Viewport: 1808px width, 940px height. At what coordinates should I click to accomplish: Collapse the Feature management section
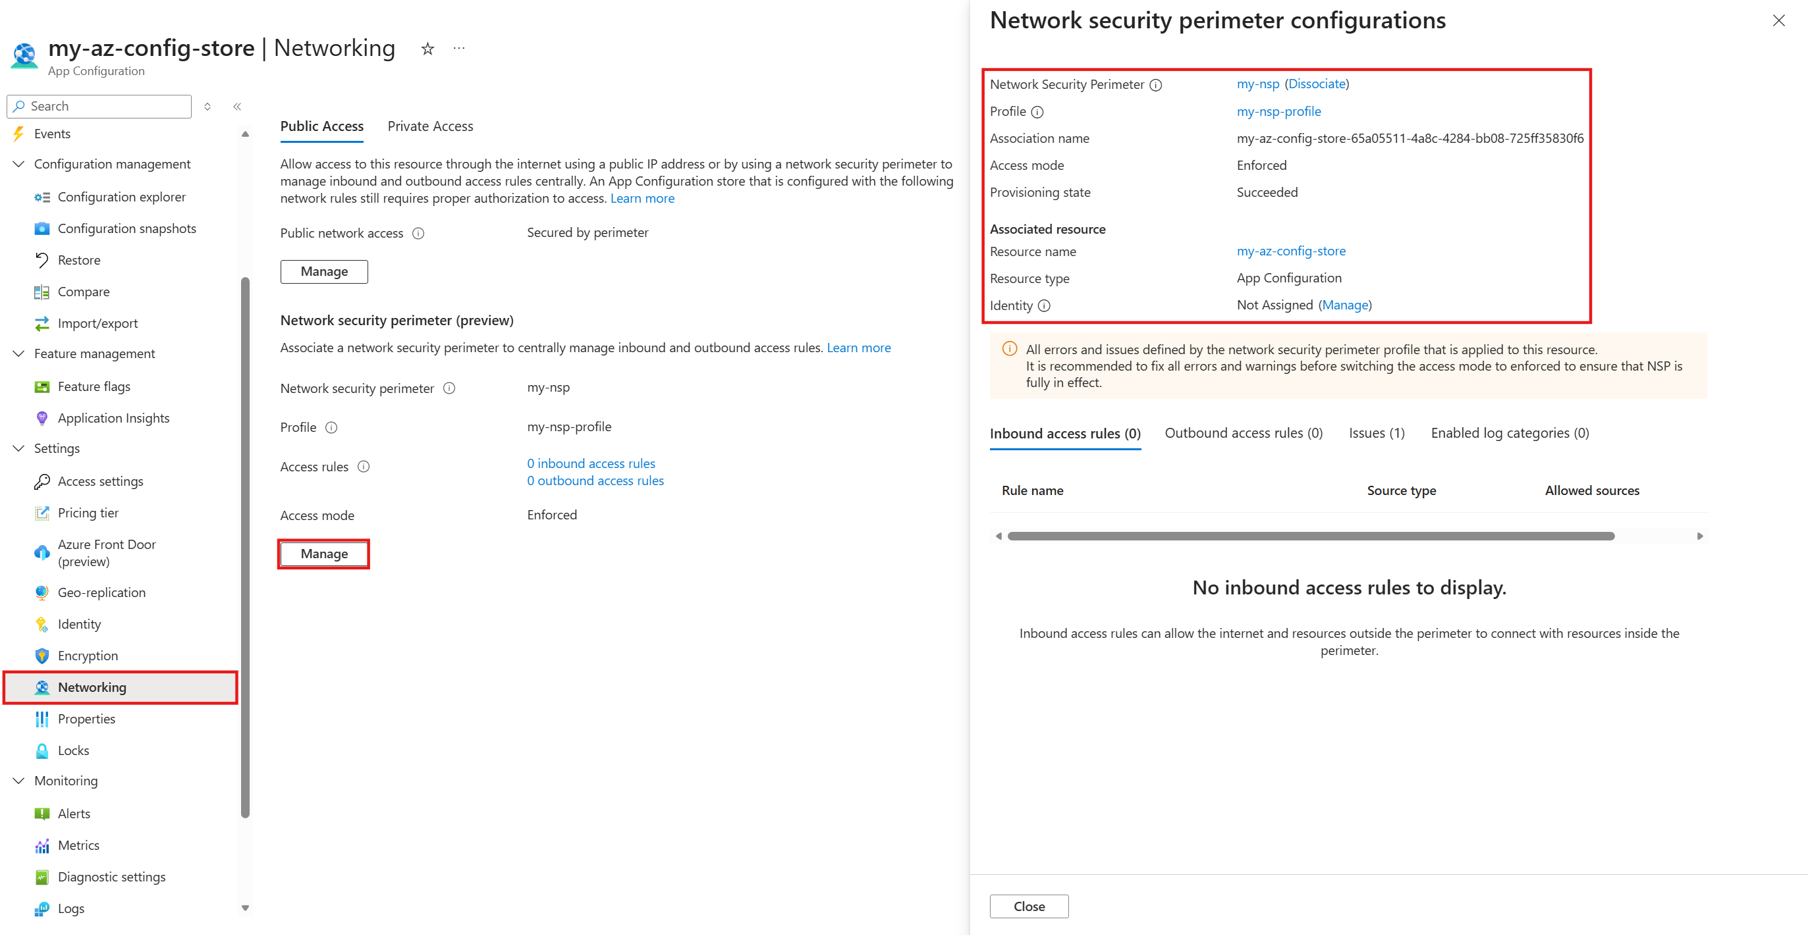[19, 353]
